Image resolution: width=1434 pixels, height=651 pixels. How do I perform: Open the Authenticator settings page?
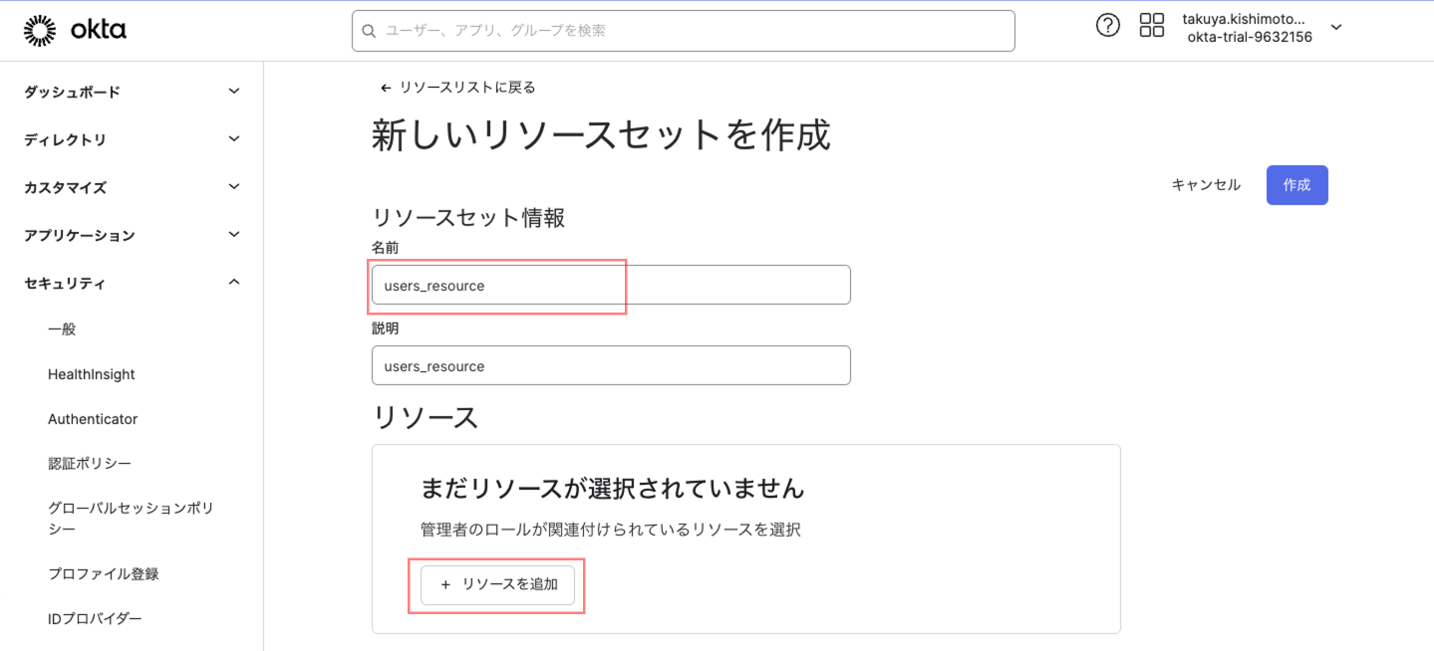click(93, 418)
